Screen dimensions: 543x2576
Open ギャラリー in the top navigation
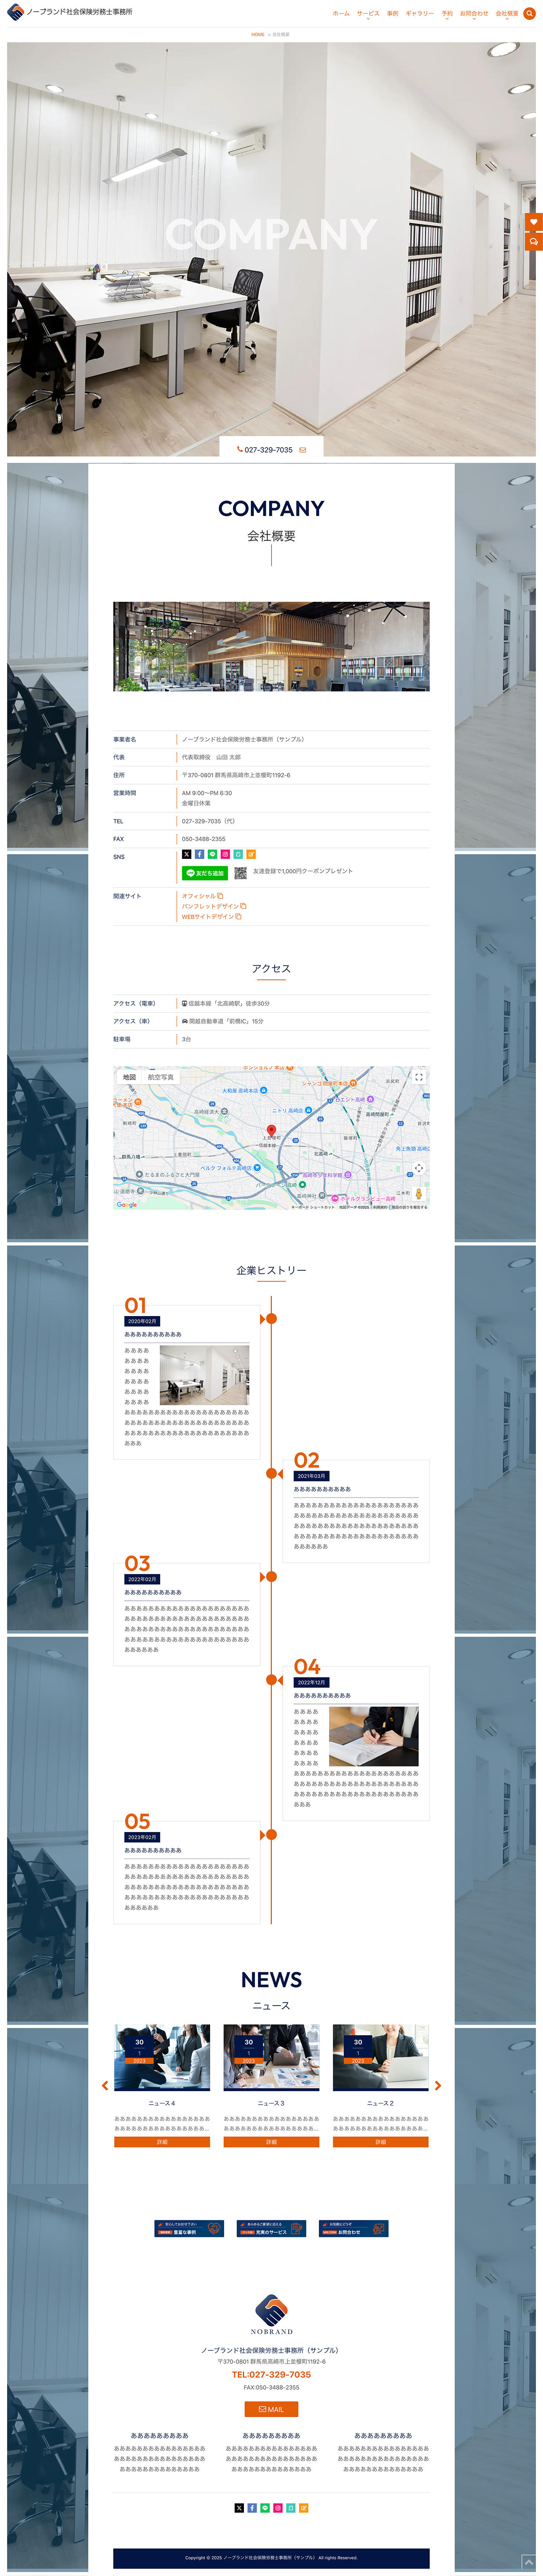pyautogui.click(x=419, y=14)
